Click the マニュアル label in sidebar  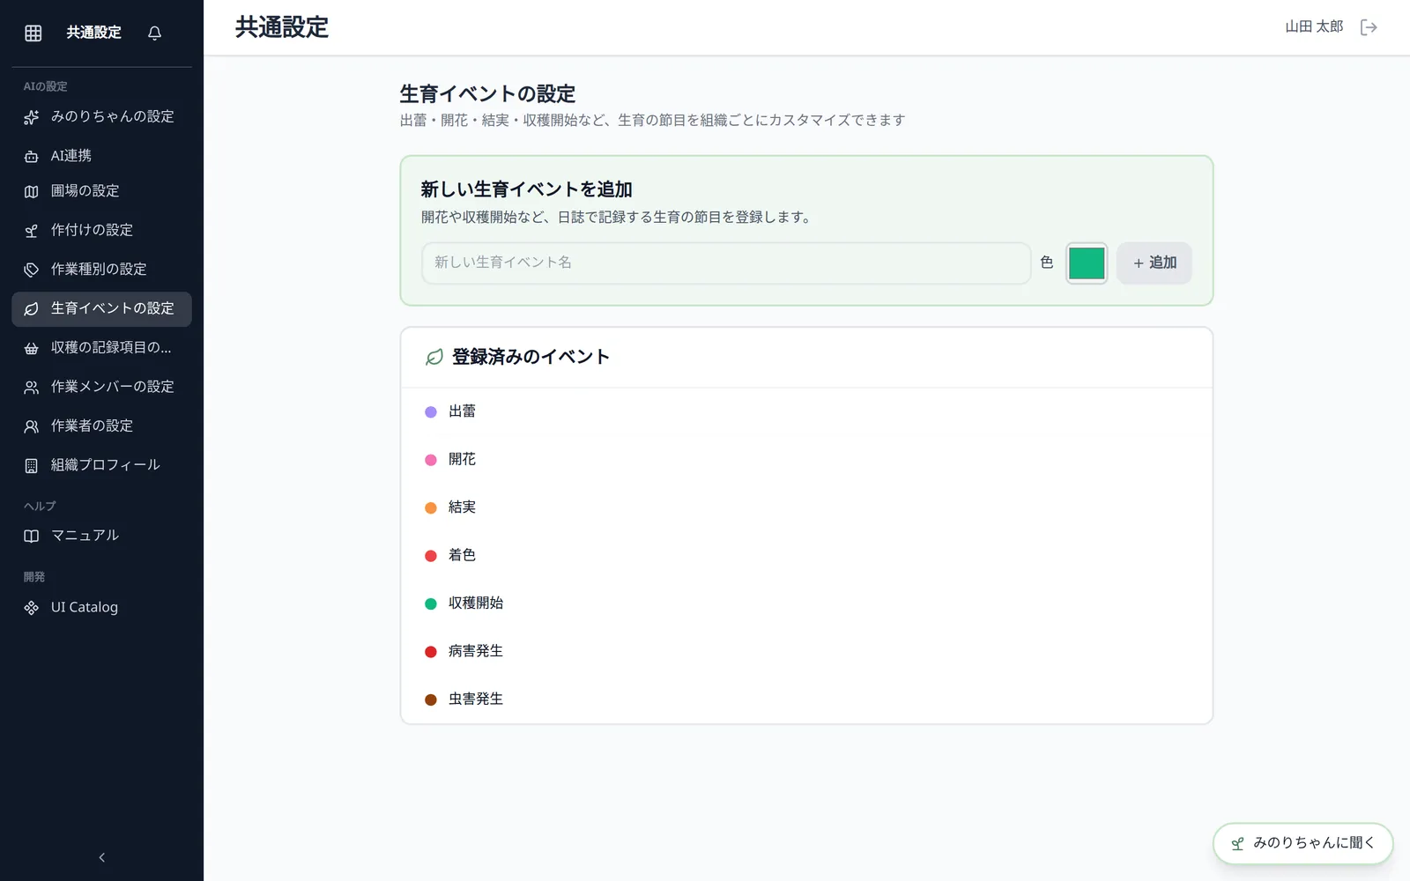[x=85, y=535]
